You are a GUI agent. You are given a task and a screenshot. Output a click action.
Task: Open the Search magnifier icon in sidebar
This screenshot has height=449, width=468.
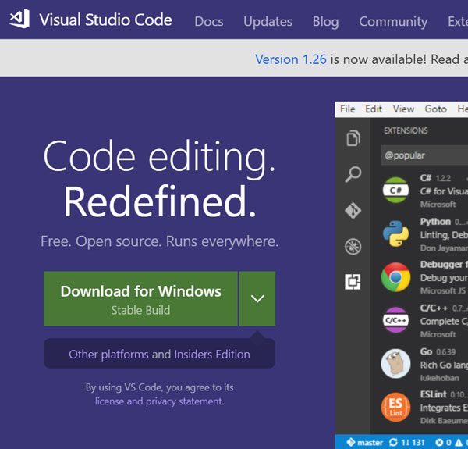coord(353,174)
